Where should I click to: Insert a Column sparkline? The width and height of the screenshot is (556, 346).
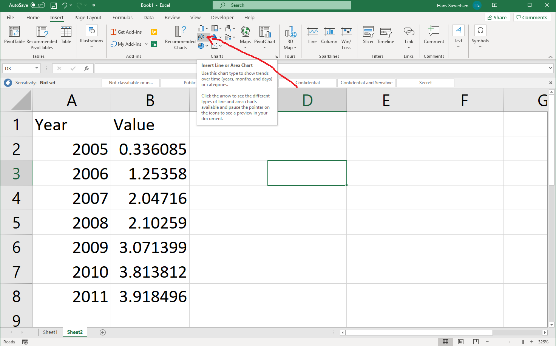[x=329, y=35]
